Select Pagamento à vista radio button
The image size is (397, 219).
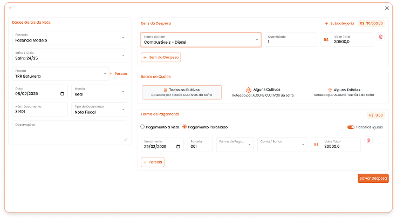tap(142, 127)
